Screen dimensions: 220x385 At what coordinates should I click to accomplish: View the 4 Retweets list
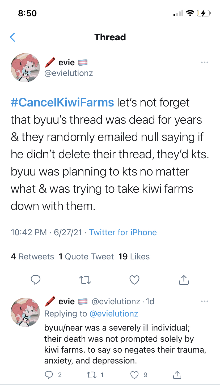(x=32, y=256)
